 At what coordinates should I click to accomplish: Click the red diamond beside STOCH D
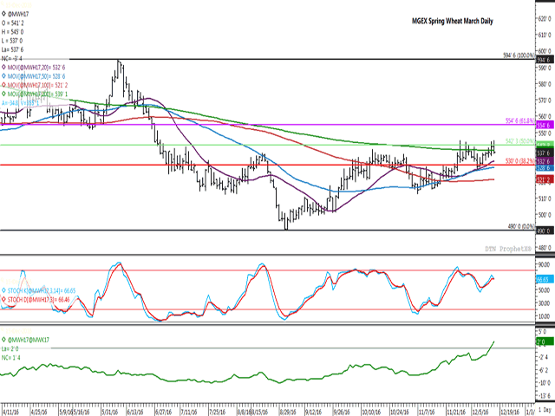point(3,300)
